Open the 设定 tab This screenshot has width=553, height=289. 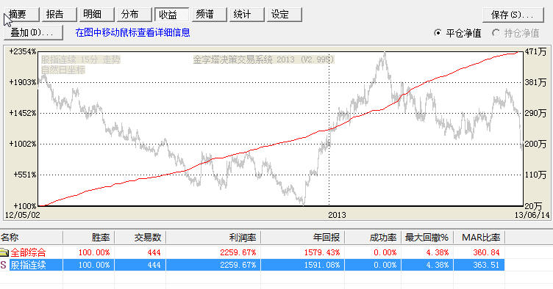point(284,15)
